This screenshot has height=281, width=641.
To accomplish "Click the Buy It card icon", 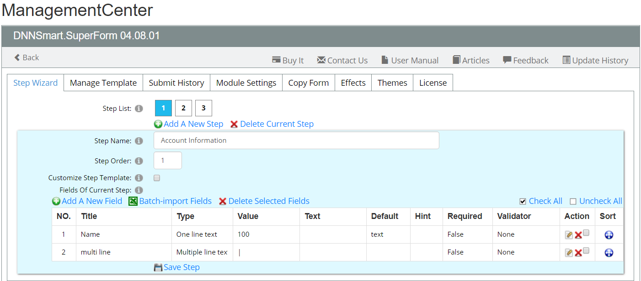I will coord(276,60).
